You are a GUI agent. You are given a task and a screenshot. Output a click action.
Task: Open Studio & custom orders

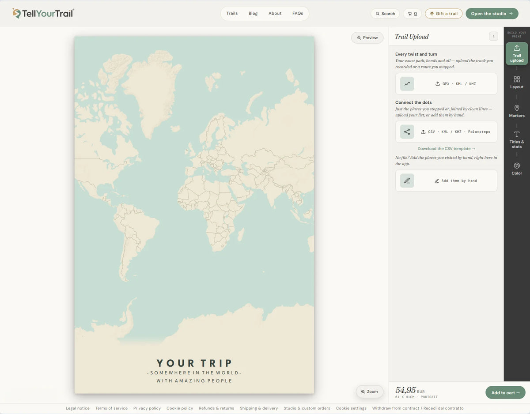[307, 408]
